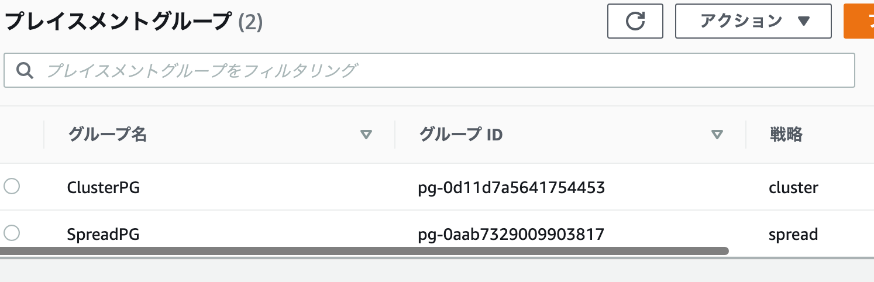This screenshot has height=282, width=874.
Task: Open the ClusterPG group name
Action: 104,188
